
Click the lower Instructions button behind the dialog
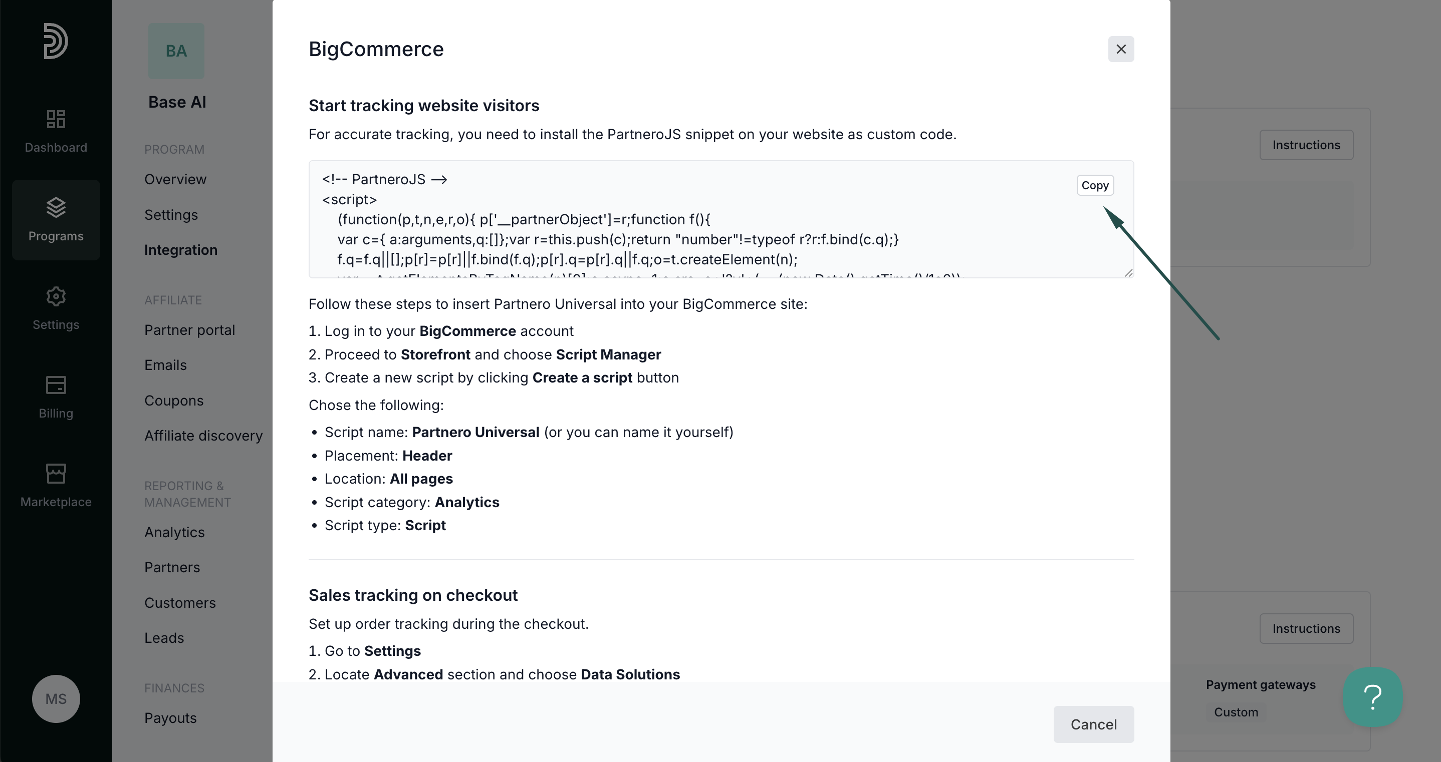pos(1306,628)
